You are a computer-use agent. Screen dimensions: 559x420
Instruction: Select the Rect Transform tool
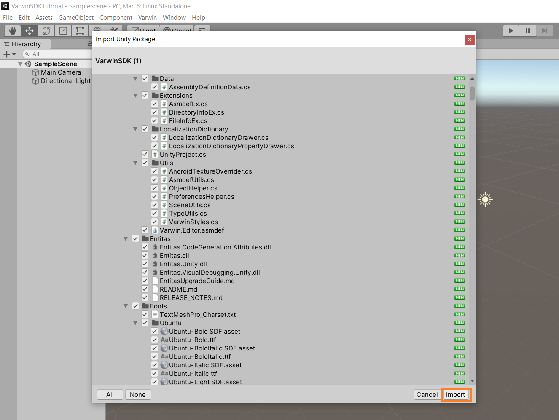(x=80, y=31)
